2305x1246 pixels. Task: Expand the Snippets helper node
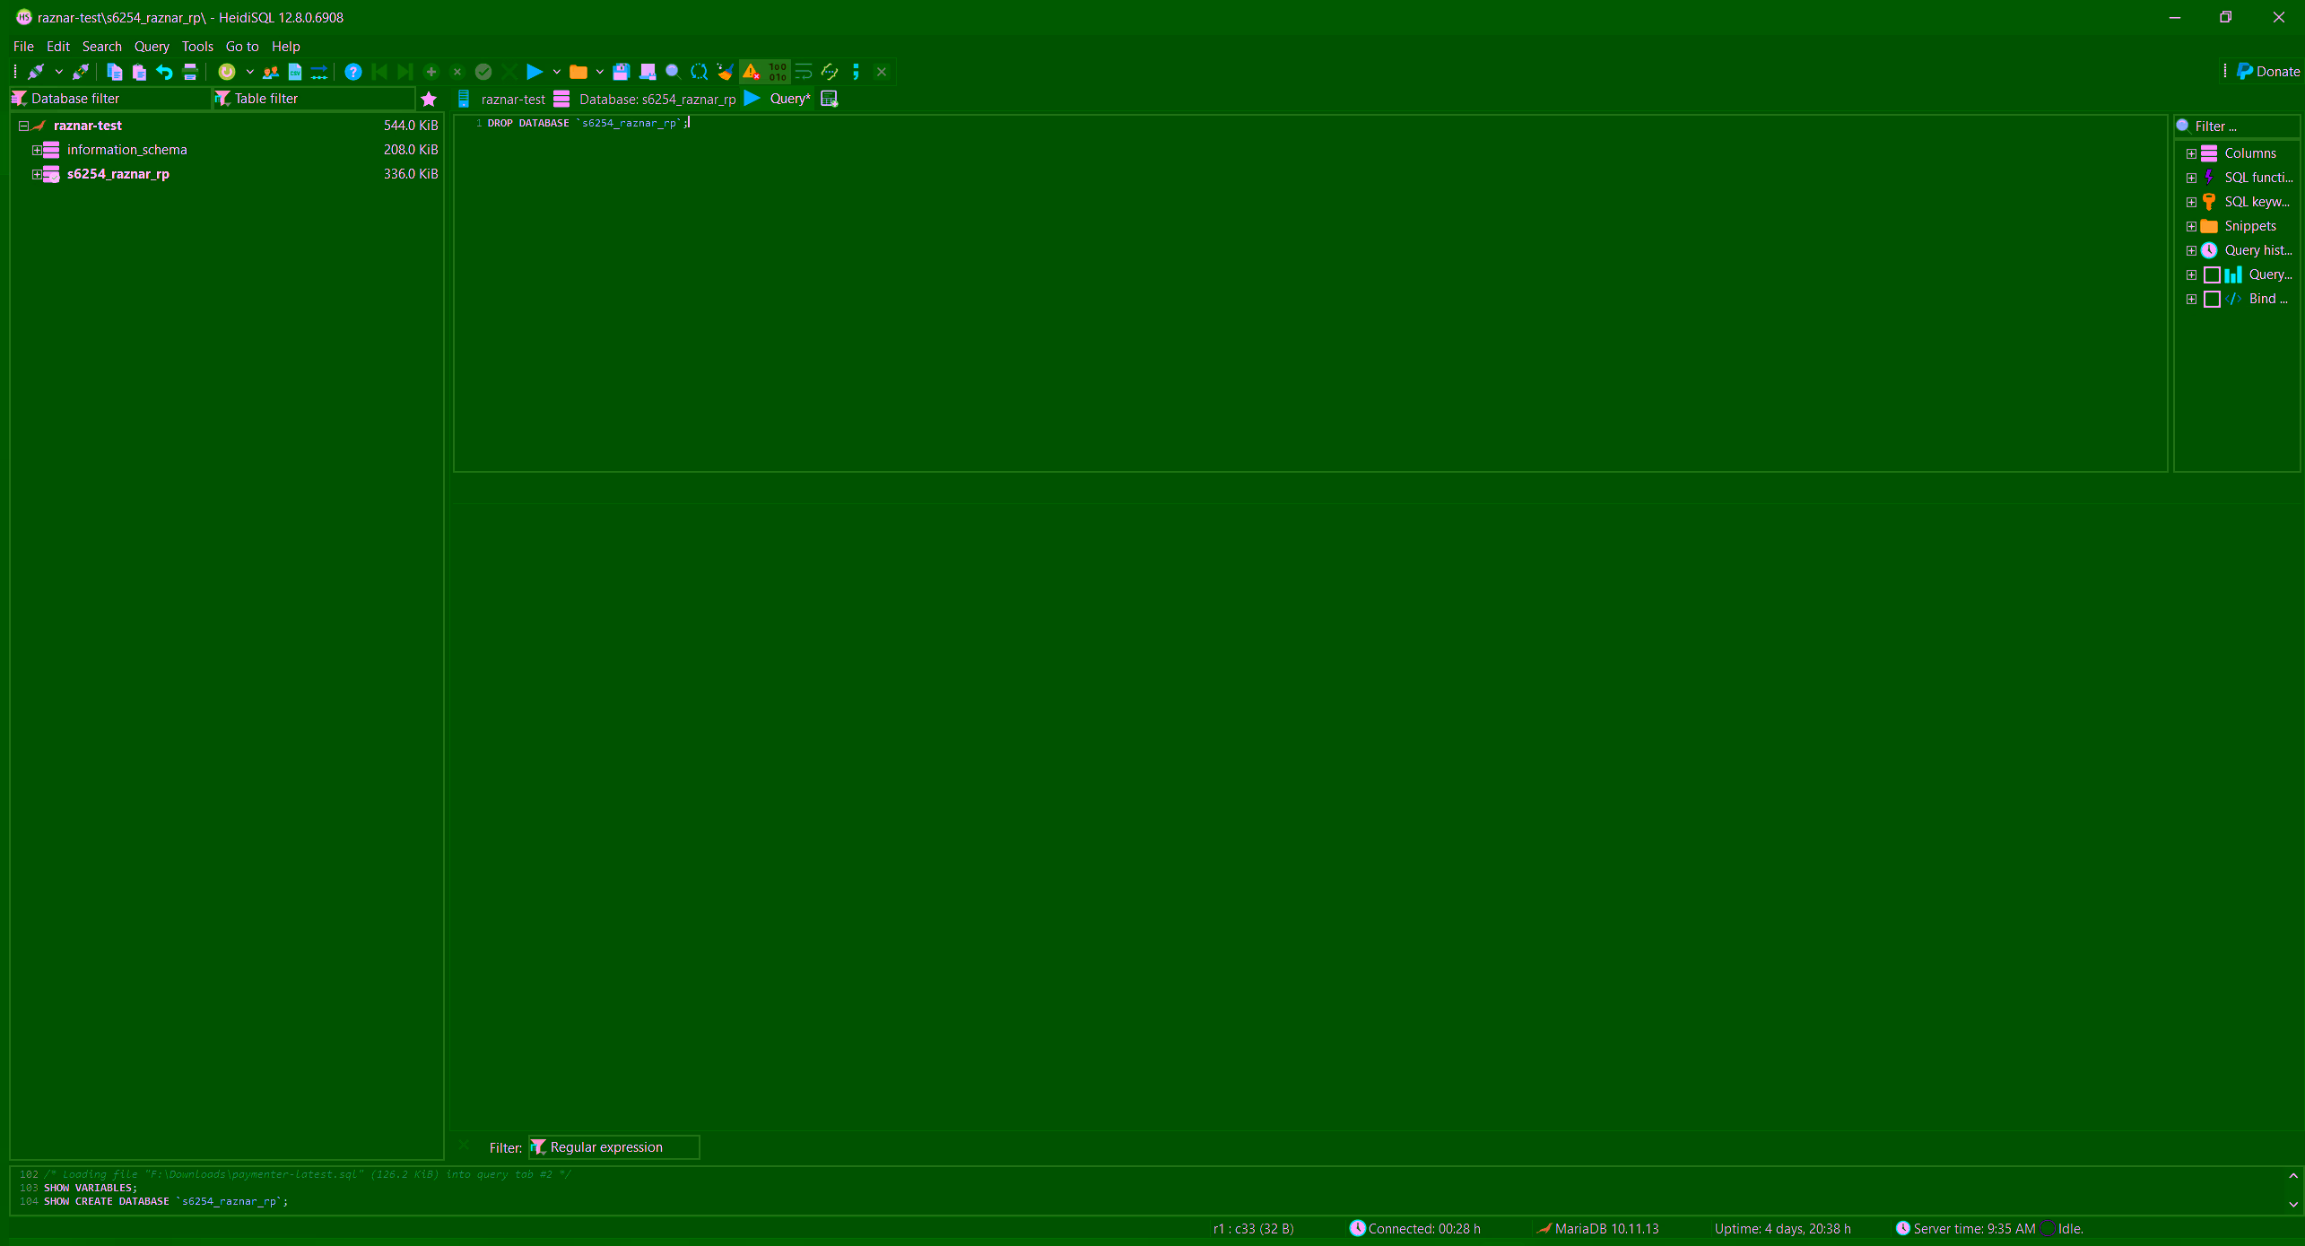[x=2191, y=226]
